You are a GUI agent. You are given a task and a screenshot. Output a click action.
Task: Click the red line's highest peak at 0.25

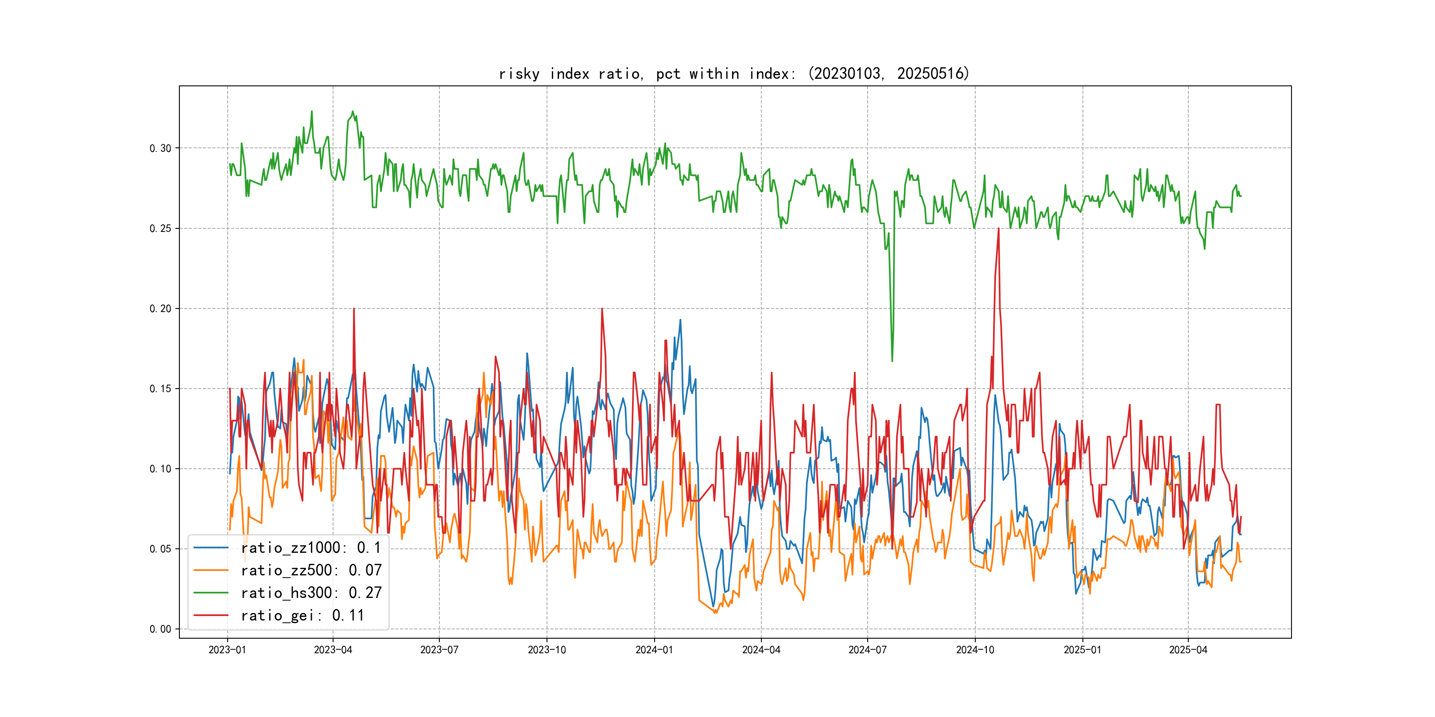[x=998, y=229]
